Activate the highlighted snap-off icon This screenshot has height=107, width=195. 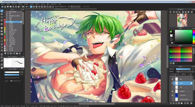[31, 7]
